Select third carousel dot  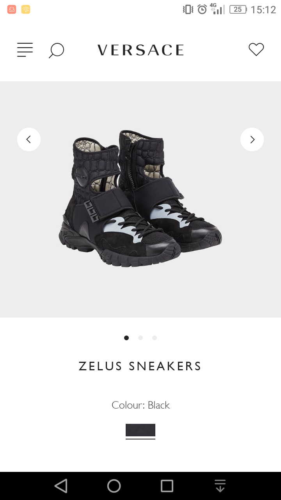tap(155, 338)
